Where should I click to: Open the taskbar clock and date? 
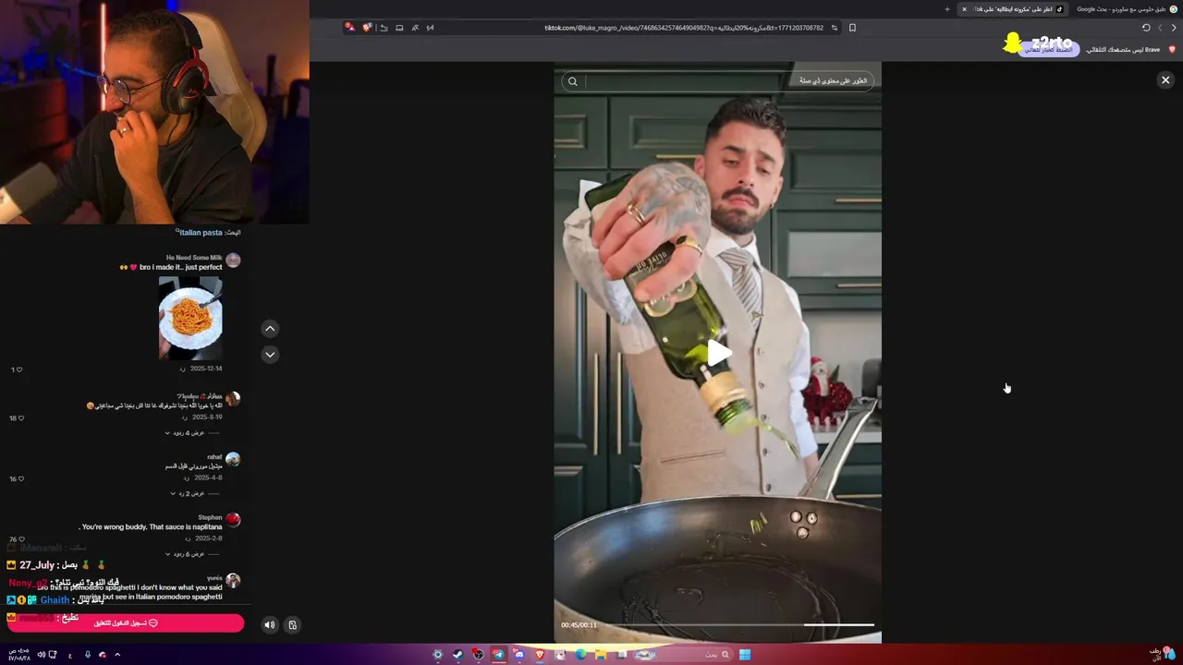point(18,655)
